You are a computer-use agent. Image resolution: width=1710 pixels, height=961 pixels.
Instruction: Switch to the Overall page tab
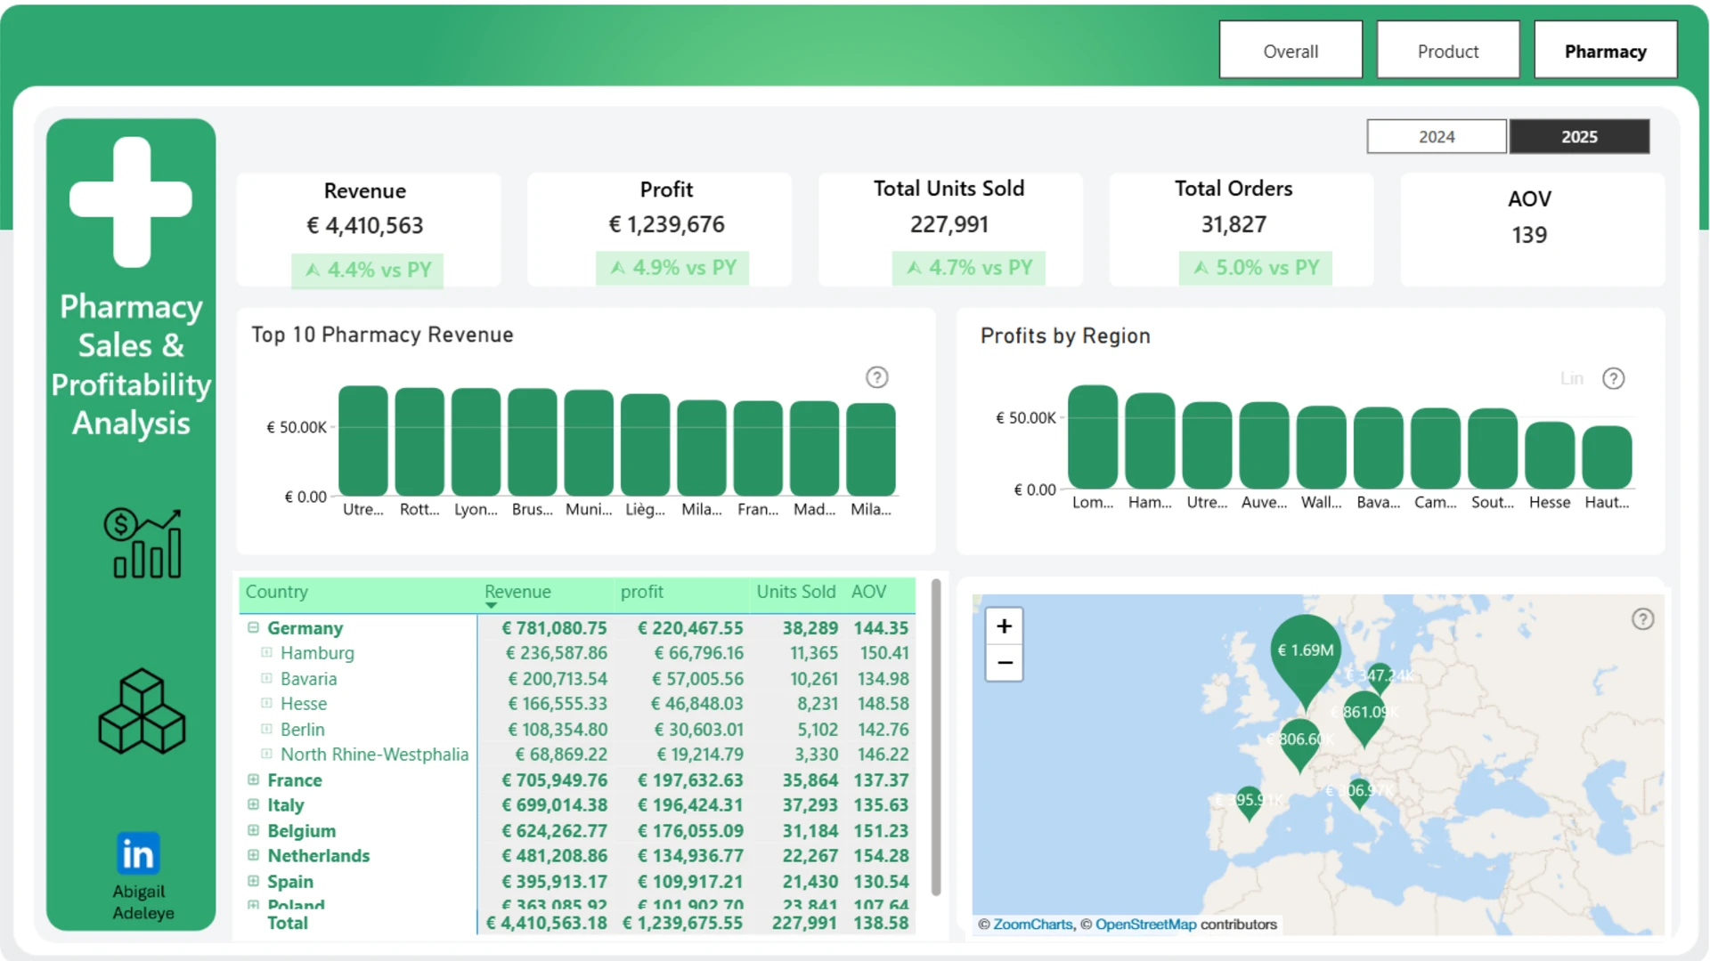(1291, 51)
